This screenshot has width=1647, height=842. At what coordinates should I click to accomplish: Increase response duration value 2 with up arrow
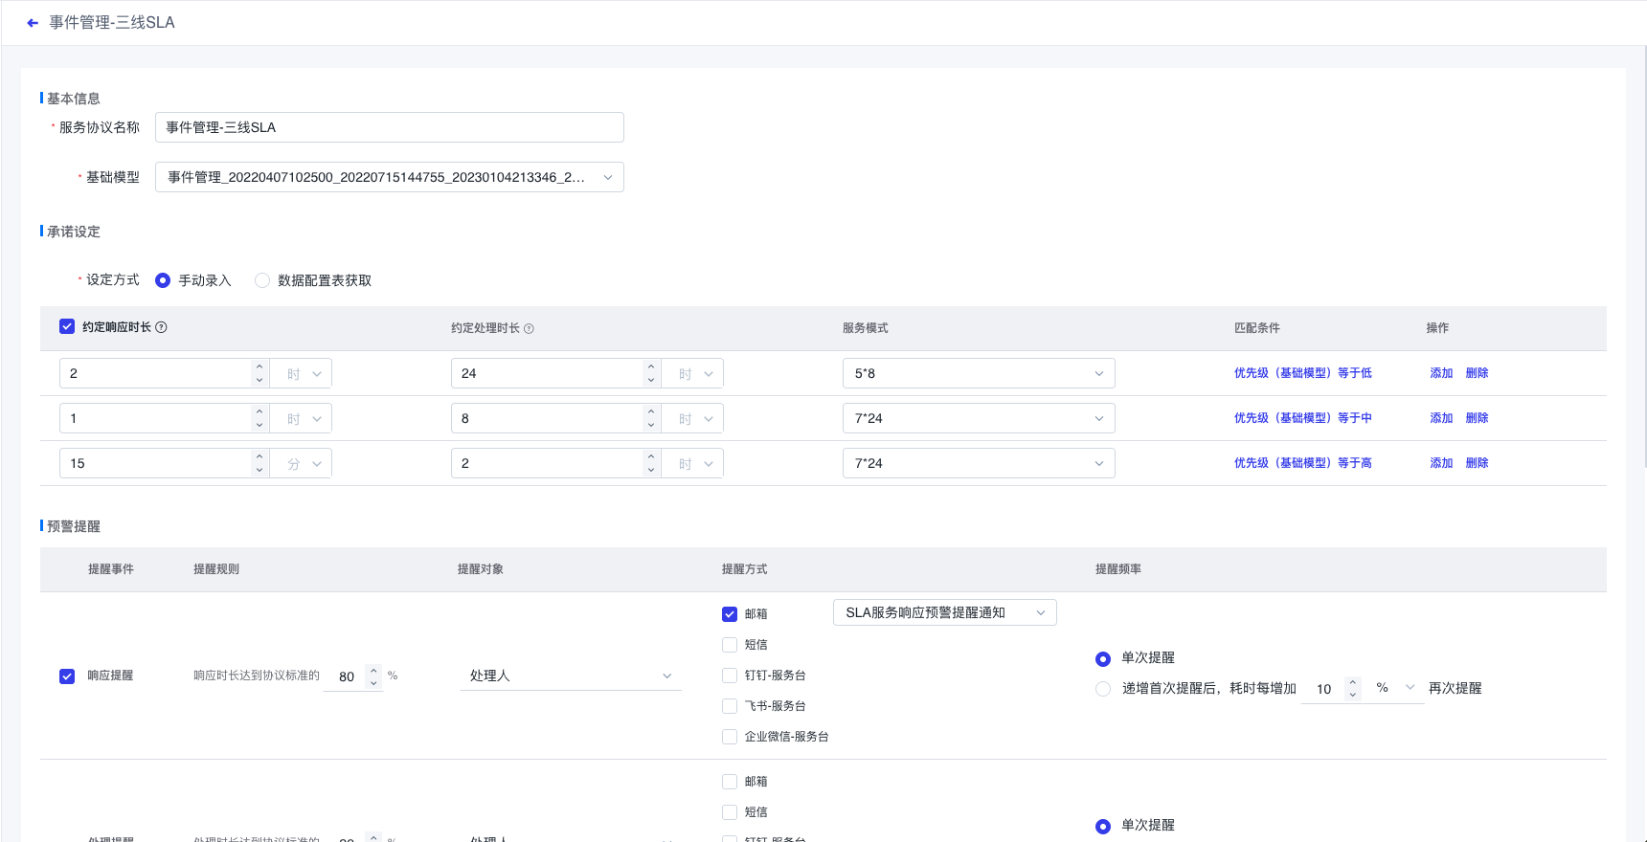click(x=259, y=366)
